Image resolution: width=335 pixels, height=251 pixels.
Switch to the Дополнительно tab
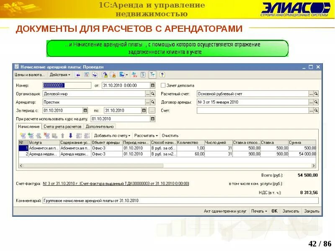pyautogui.click(x=100, y=127)
